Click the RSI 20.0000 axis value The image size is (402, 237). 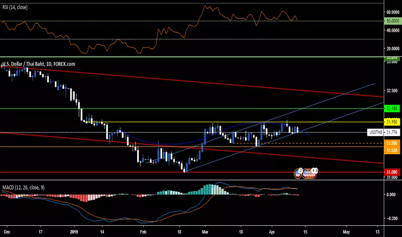tap(393, 49)
